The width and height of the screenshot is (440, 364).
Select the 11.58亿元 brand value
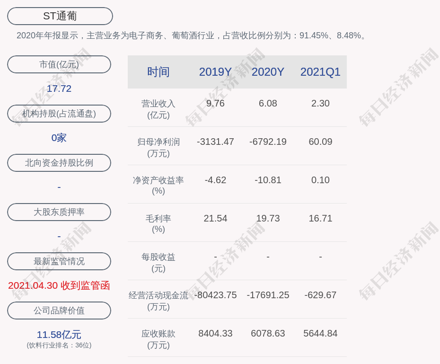59,335
